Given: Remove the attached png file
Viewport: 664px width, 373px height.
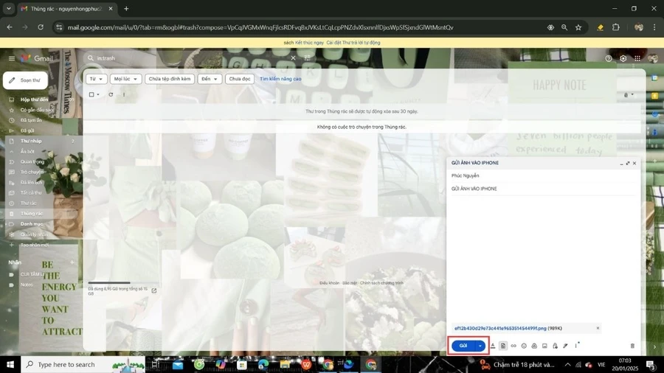Looking at the screenshot, I should click(x=598, y=328).
